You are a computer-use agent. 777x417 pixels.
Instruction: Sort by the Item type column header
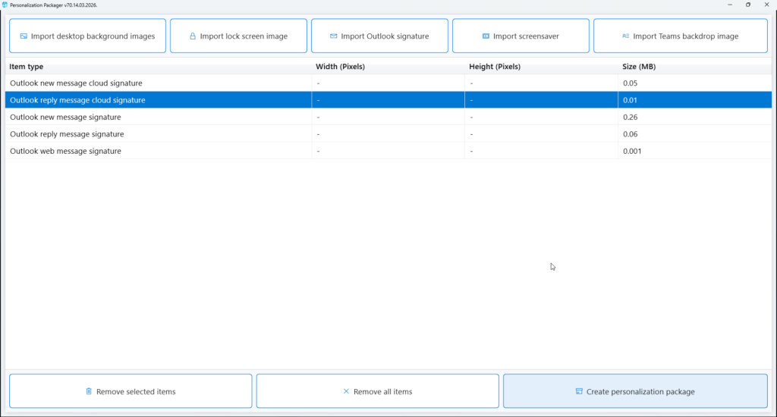coord(27,67)
